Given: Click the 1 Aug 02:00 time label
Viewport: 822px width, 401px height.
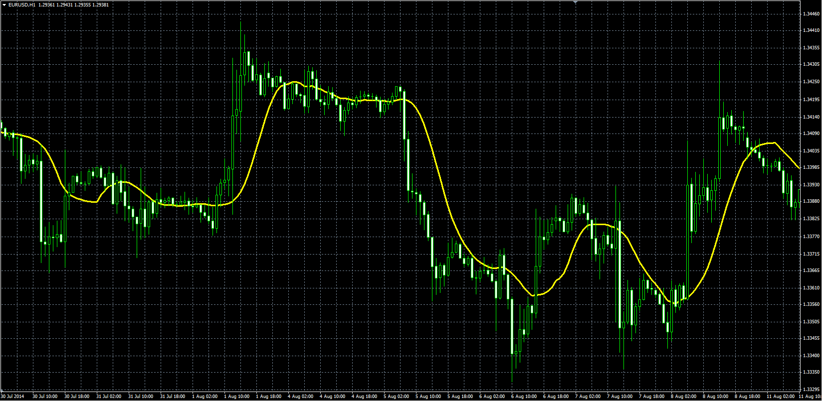Looking at the screenshot, I should pos(205,397).
